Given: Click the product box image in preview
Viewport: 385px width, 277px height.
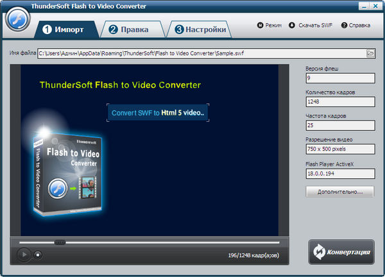Looking at the screenshot, I should [x=64, y=173].
